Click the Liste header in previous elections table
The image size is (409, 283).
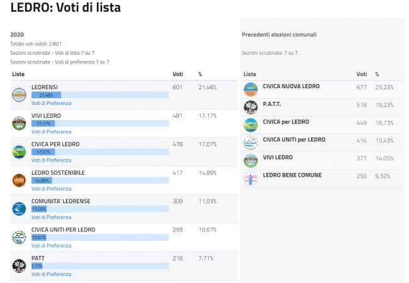(250, 74)
